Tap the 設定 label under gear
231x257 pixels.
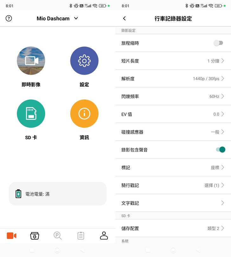tap(84, 85)
